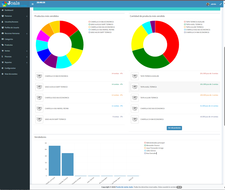Open the Dashboard home icon
The image size is (225, 190).
2,10
